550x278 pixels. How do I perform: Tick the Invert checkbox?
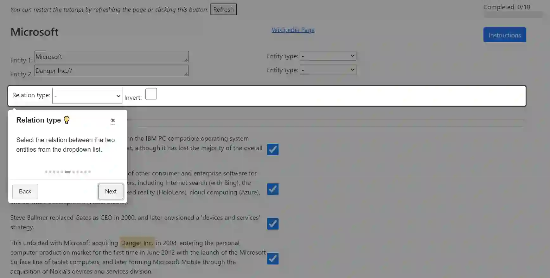(x=151, y=94)
